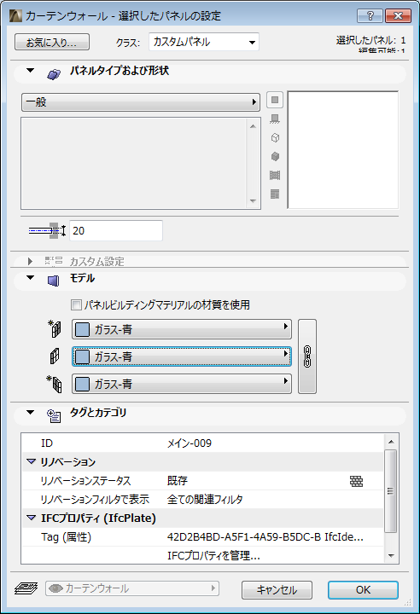Select the 3D wireframe preview icon
Screen dimensions: 420x614
click(275, 138)
